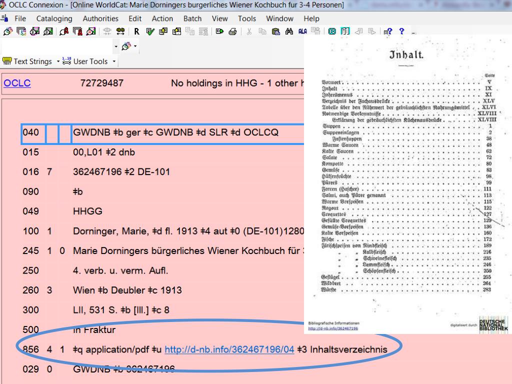
Task: Click the 260 field Wien Deubler 1913
Action: 127,290
